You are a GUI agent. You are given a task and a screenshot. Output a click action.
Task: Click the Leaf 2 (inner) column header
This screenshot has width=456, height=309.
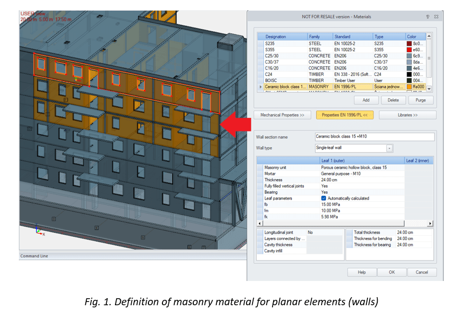coord(419,161)
